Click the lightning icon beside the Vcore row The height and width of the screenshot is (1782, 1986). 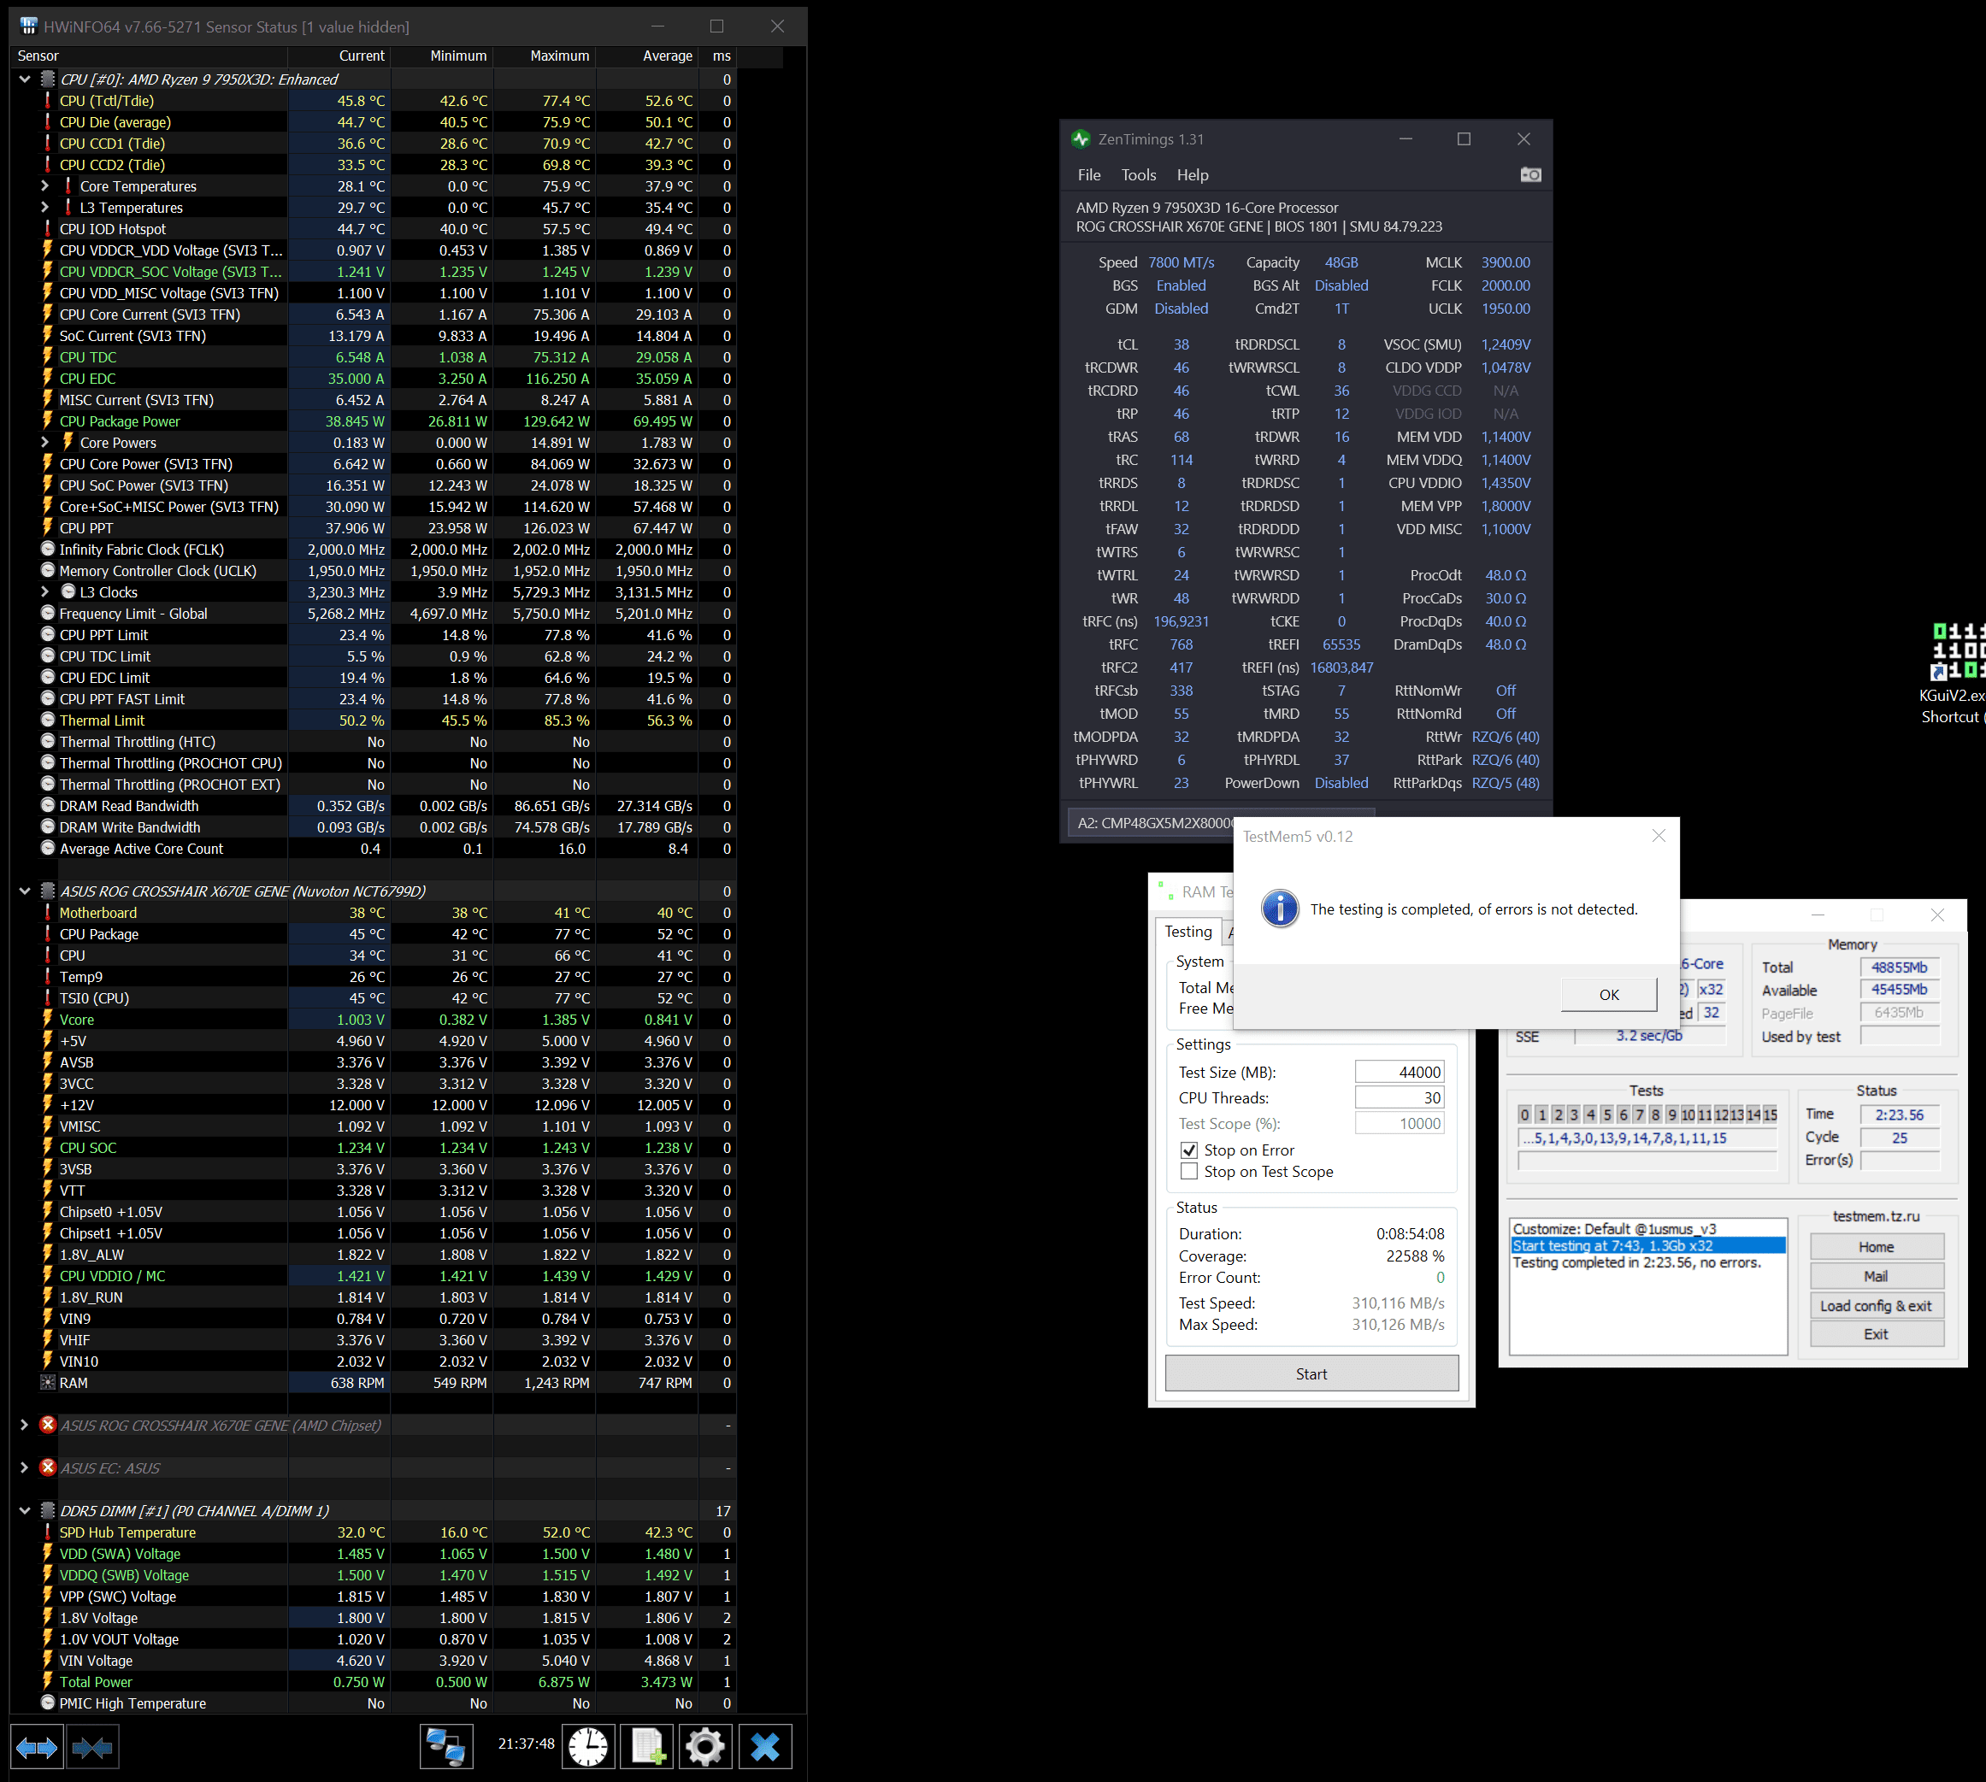(x=47, y=1018)
